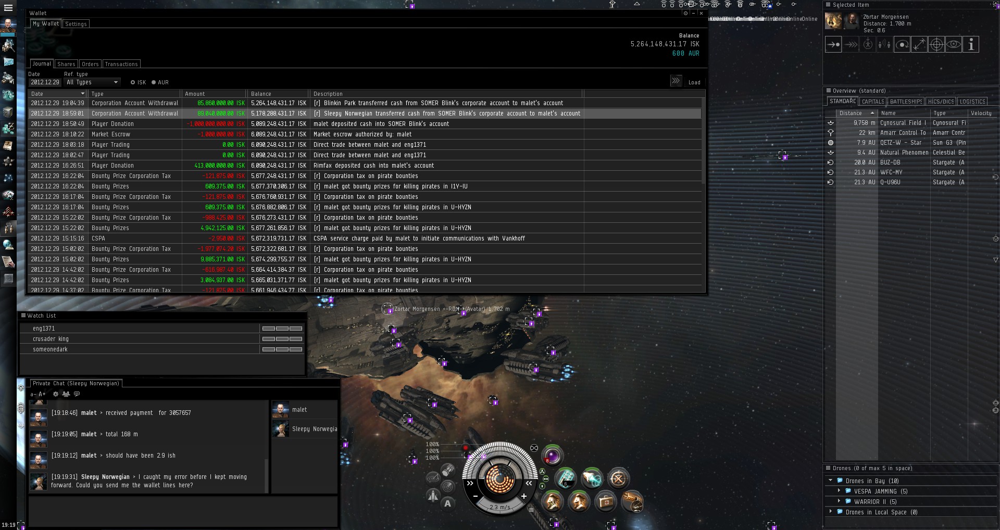The height and width of the screenshot is (530, 1000).
Task: Open Overview panel menu icon
Action: click(828, 91)
